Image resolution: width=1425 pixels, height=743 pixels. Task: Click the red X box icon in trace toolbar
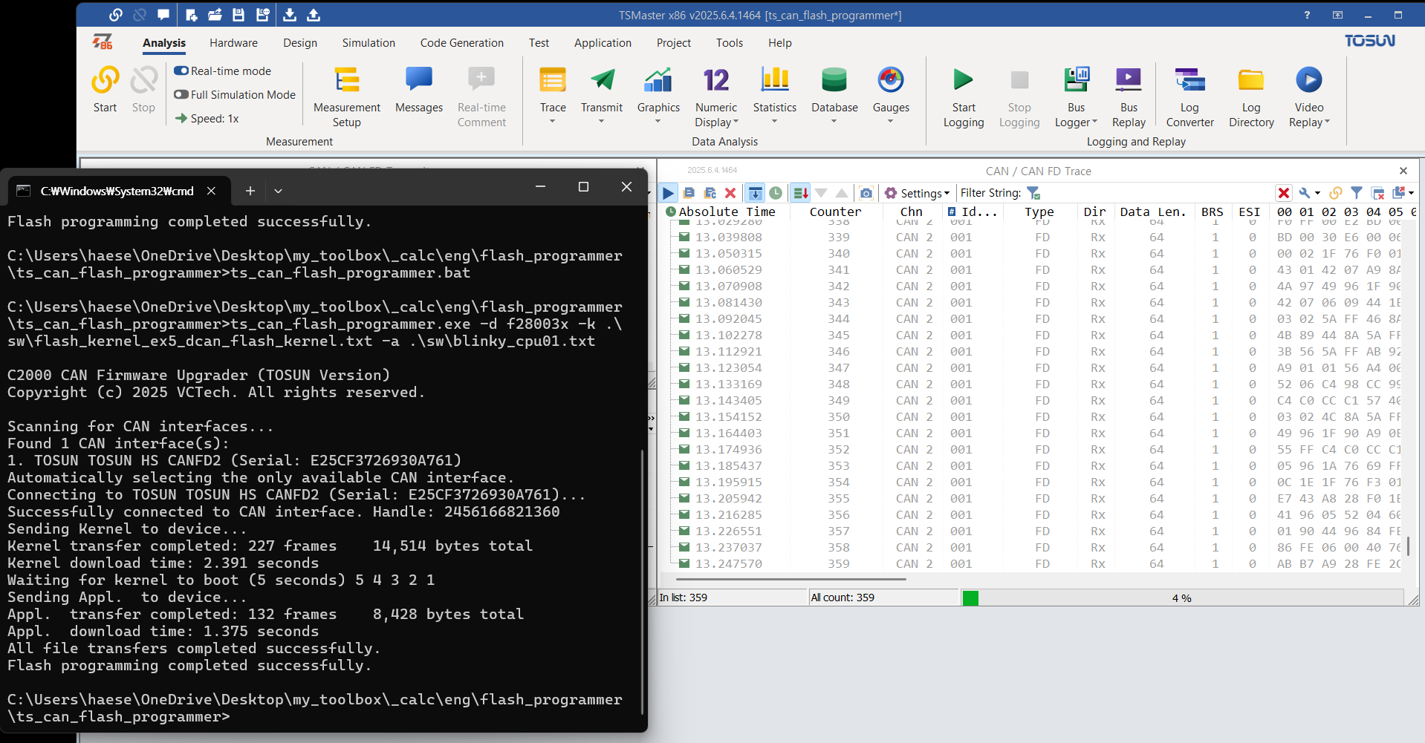pyautogui.click(x=1284, y=193)
